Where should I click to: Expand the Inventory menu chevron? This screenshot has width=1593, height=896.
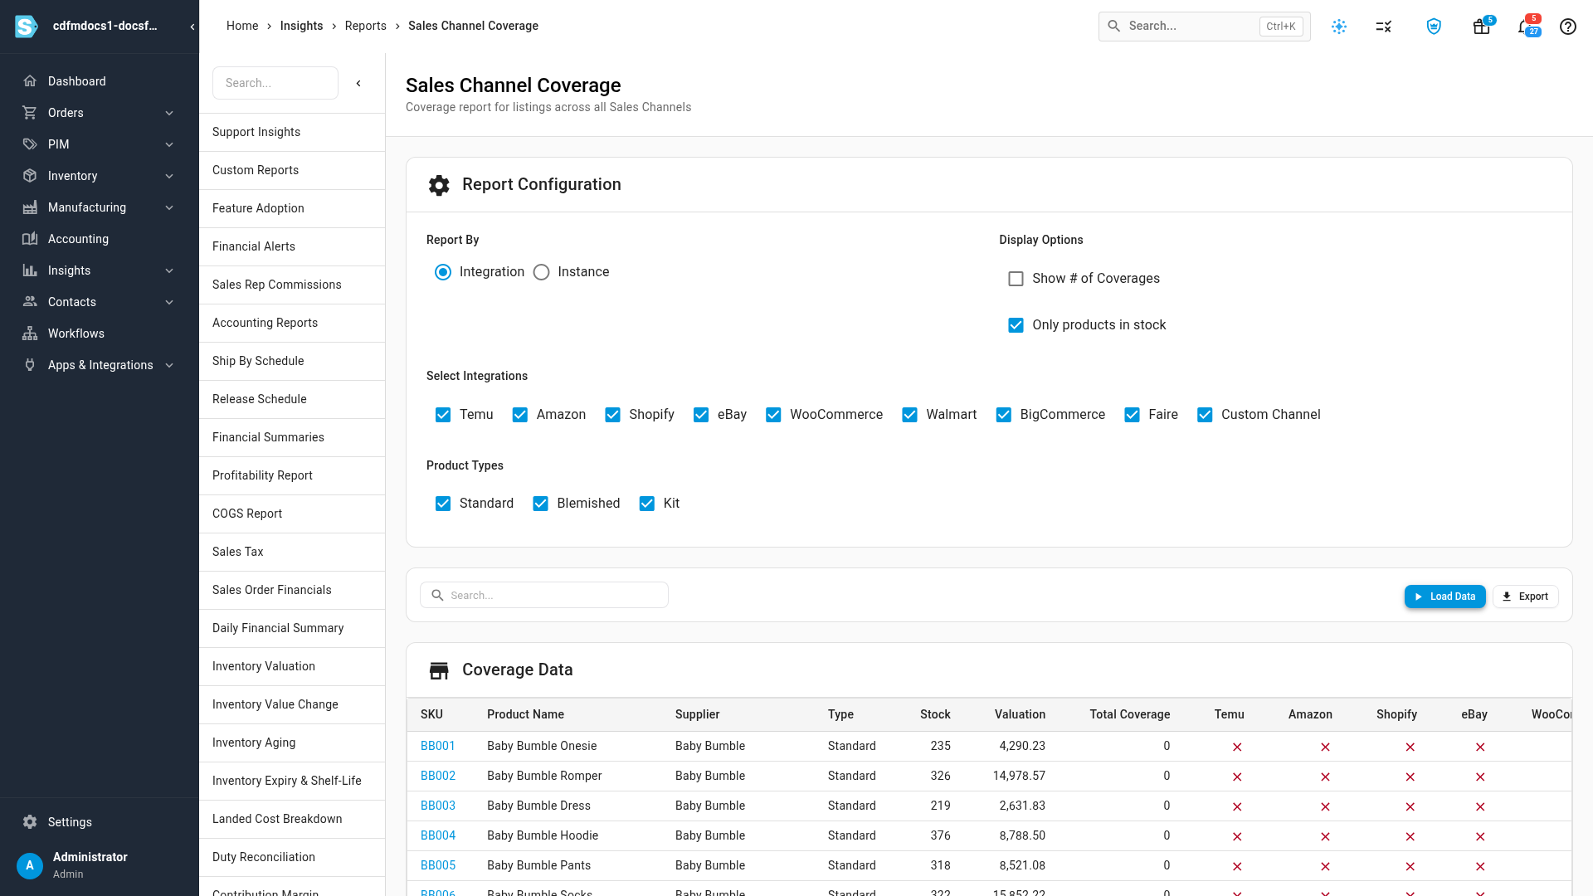pyautogui.click(x=169, y=176)
